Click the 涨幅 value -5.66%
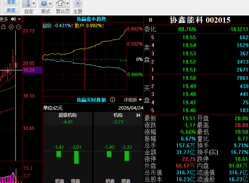Screen dimensions: 249x183 click(187, 132)
